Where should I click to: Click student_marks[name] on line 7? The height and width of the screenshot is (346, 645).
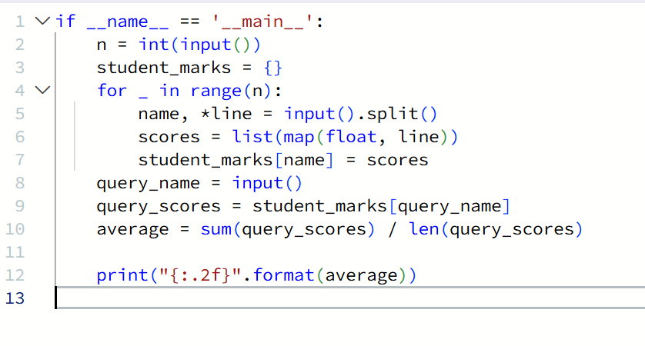pos(236,160)
